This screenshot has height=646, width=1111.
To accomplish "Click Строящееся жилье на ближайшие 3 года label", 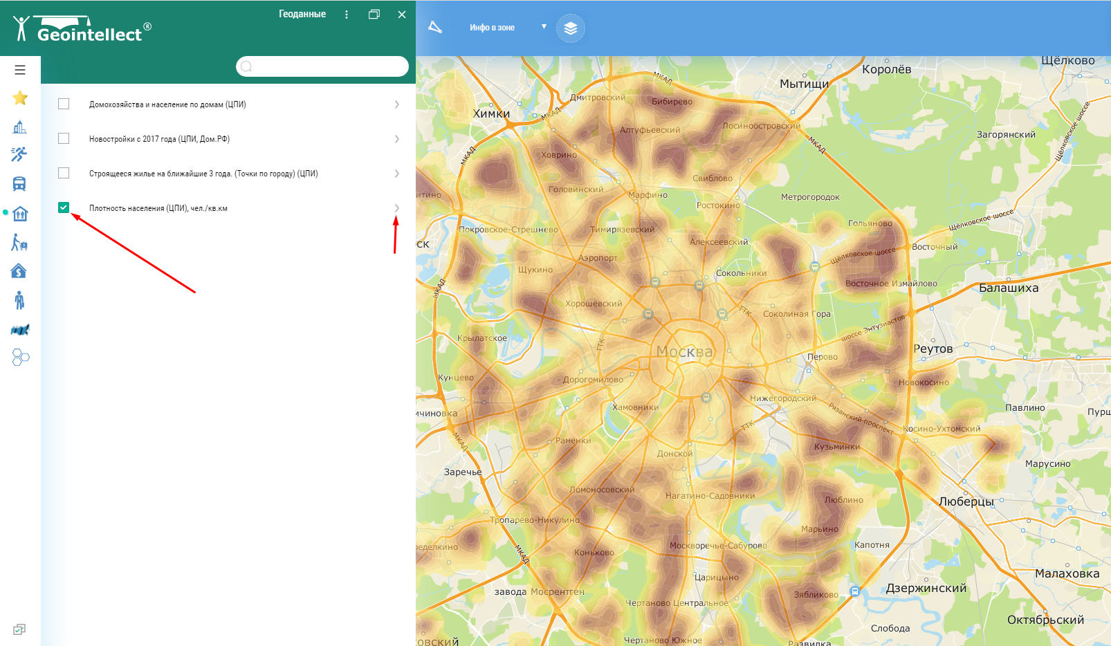I will 203,174.
